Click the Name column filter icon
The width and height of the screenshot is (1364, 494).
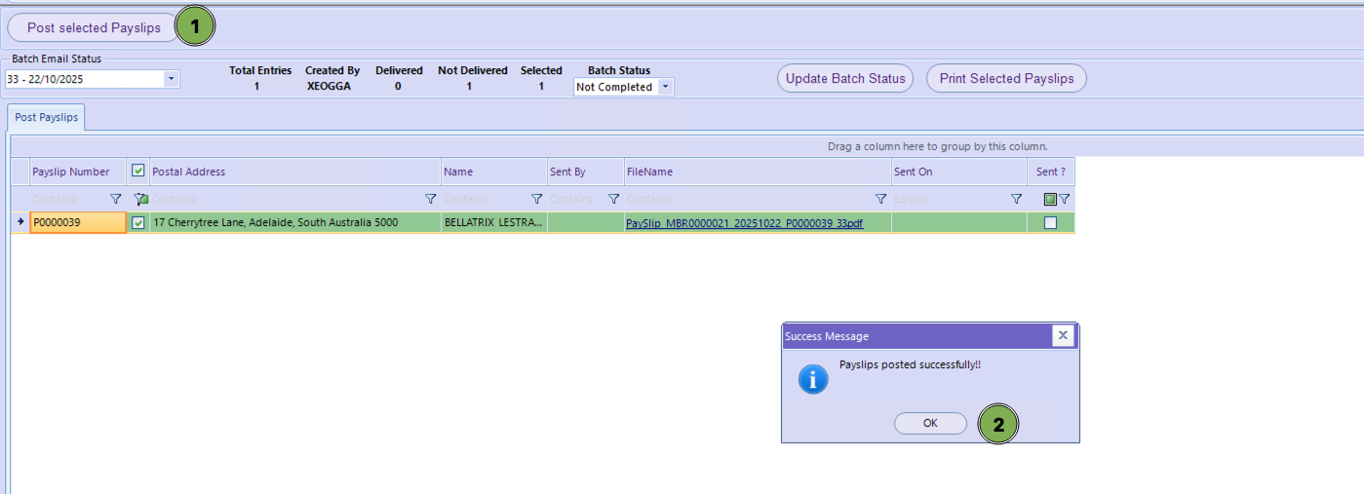point(536,199)
